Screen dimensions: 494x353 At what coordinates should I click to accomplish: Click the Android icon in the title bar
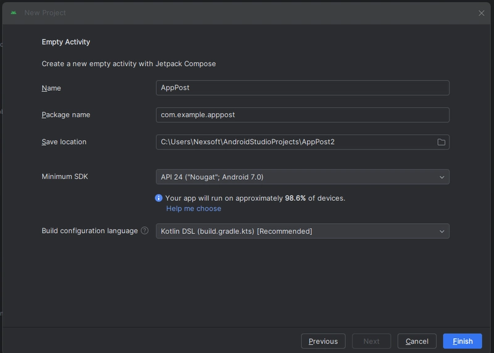pos(14,13)
